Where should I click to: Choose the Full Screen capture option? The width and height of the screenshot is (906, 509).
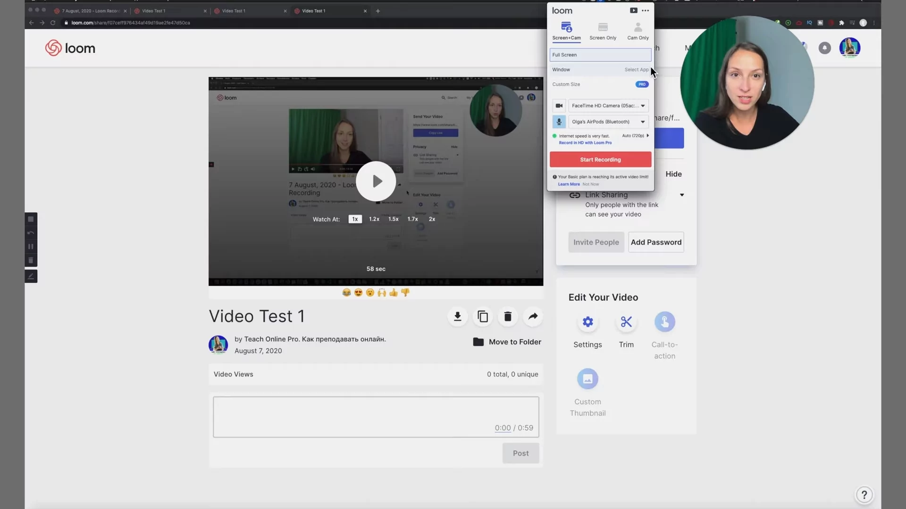[x=600, y=55]
